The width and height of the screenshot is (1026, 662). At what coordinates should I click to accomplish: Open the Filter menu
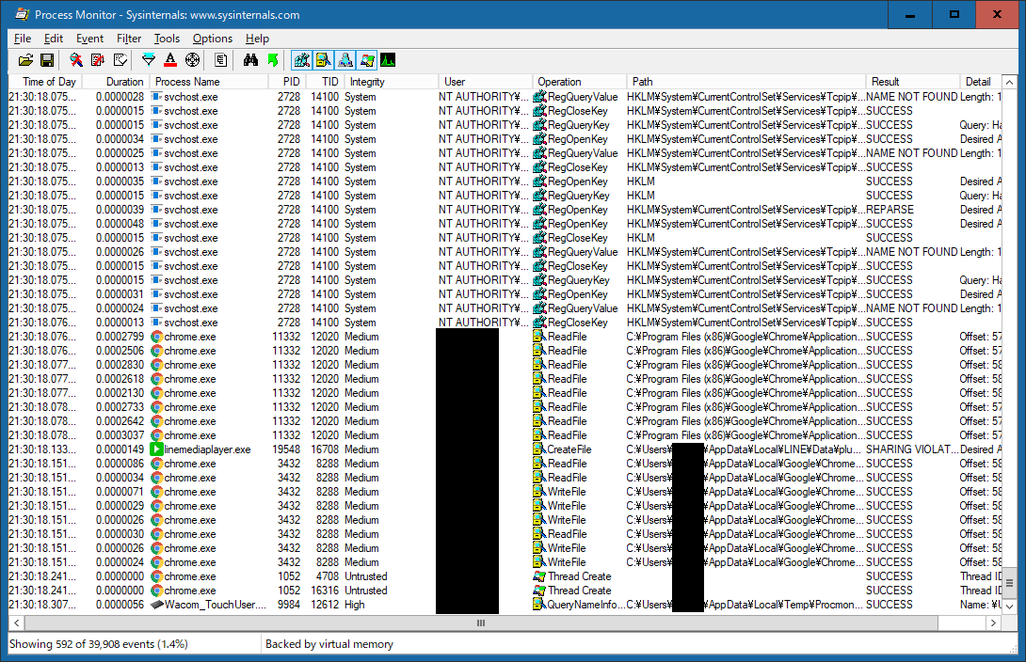coord(129,39)
